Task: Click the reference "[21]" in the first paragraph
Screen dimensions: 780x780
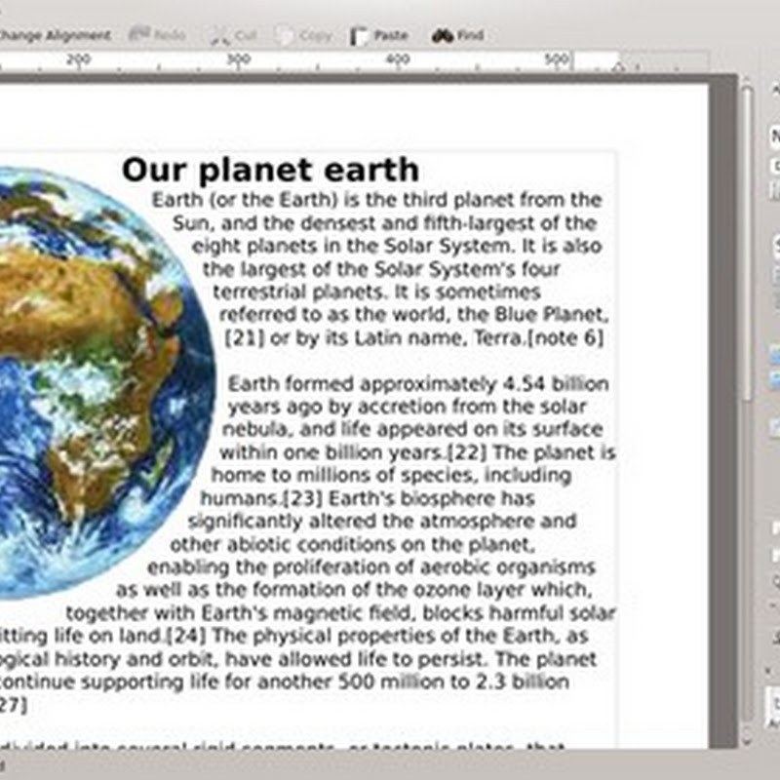Action: (244, 338)
